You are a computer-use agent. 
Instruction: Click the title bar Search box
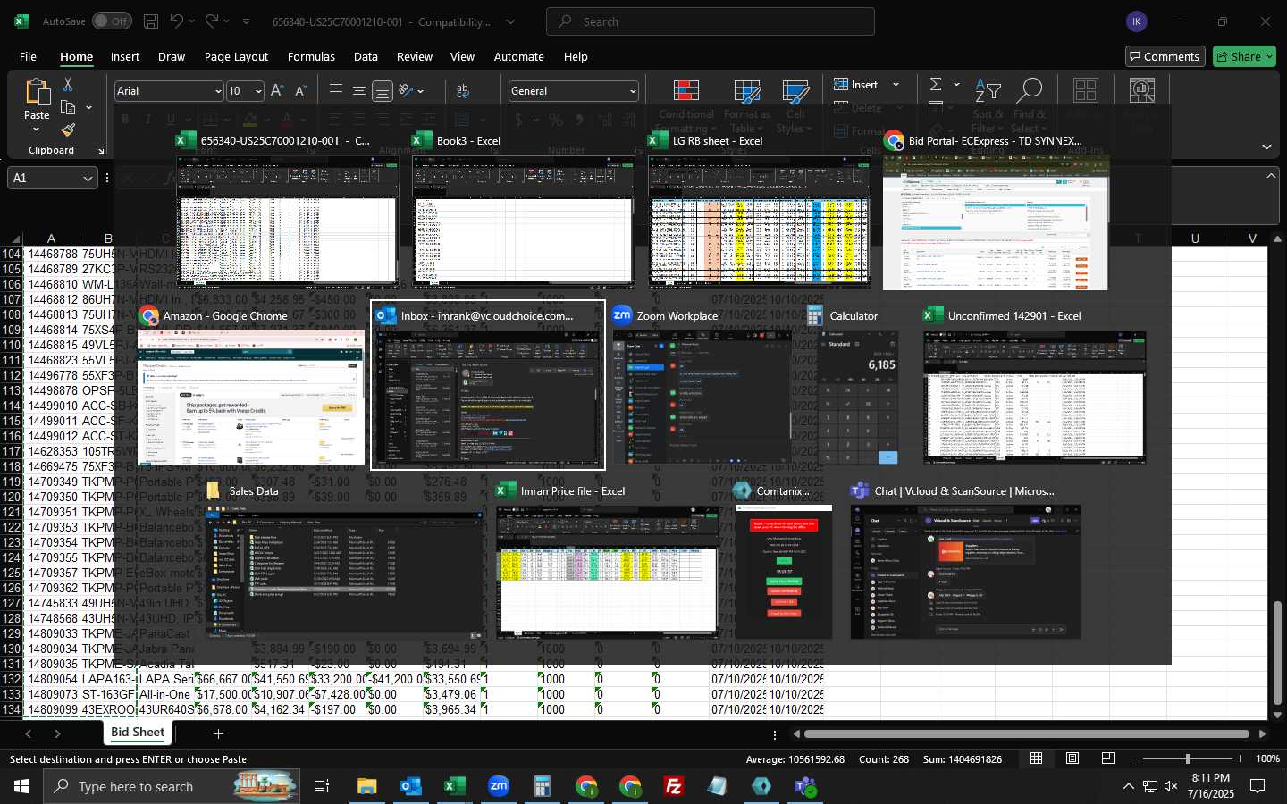click(711, 21)
